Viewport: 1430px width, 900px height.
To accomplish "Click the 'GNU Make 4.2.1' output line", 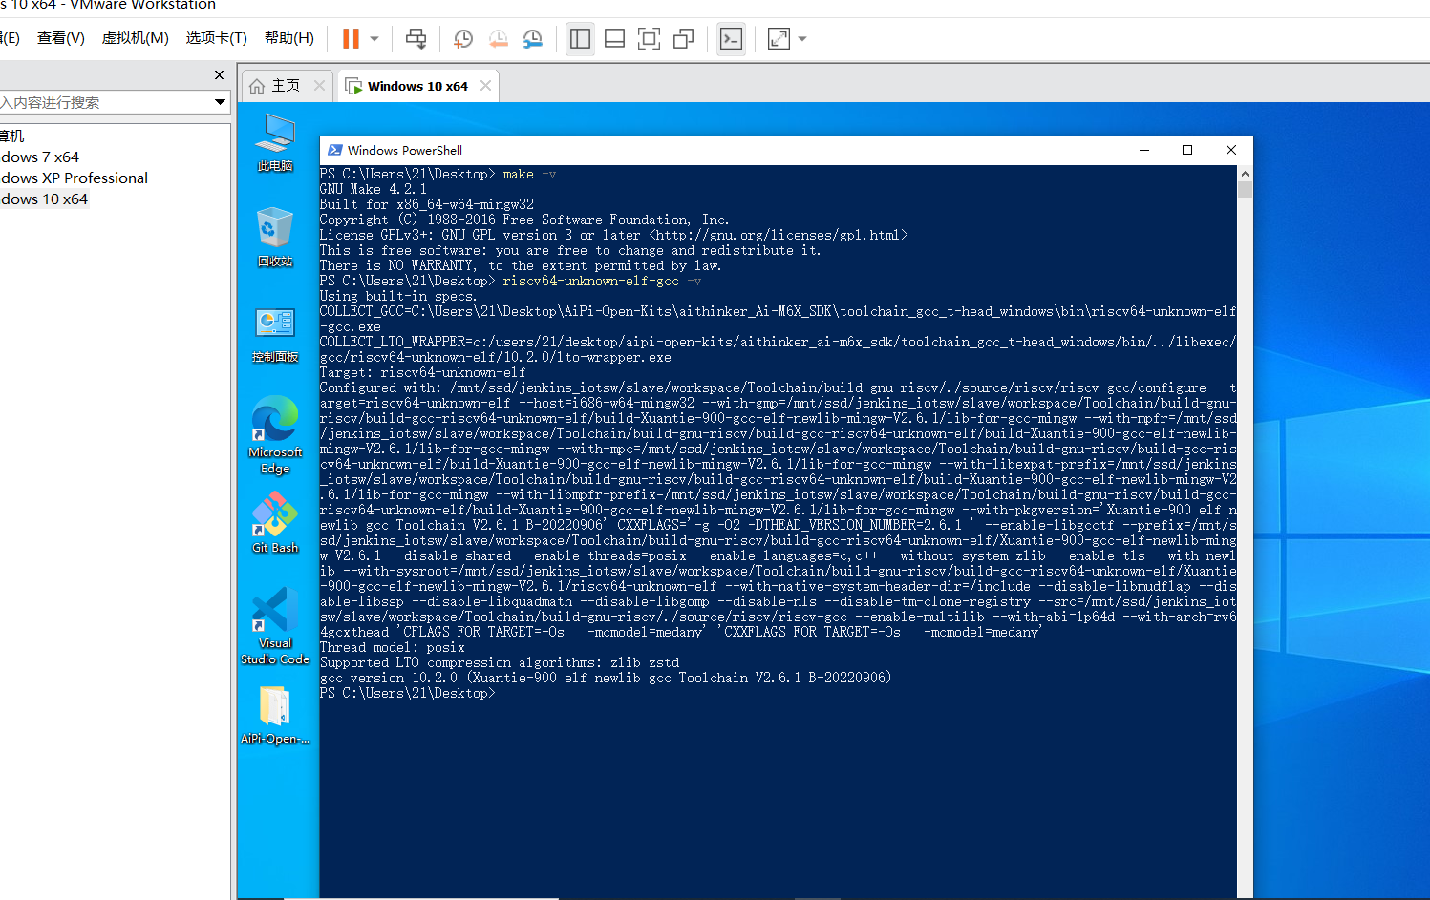I will pos(374,189).
